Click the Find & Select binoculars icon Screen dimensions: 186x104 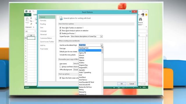tap(141, 19)
